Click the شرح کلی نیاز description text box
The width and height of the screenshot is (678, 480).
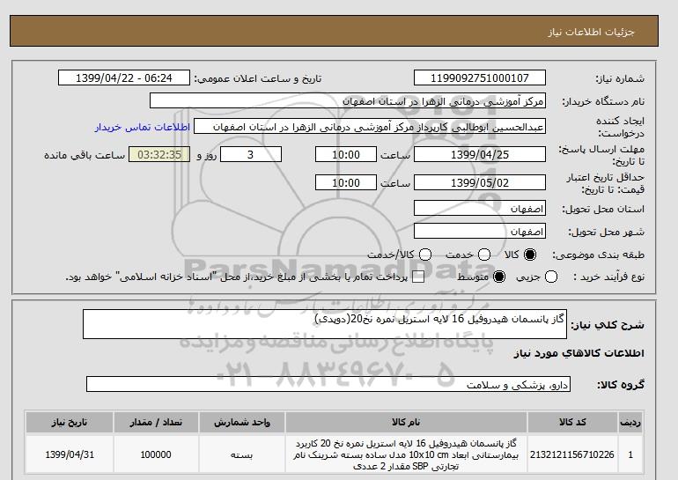(325, 324)
